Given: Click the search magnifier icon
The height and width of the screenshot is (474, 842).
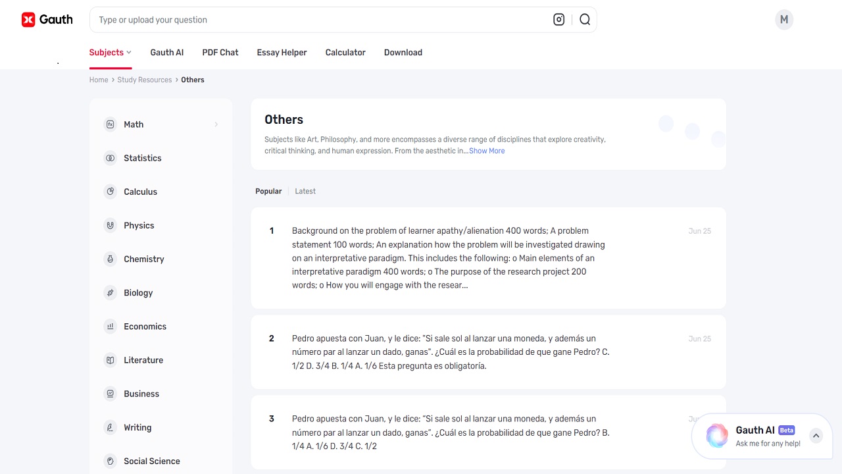Looking at the screenshot, I should pyautogui.click(x=584, y=19).
